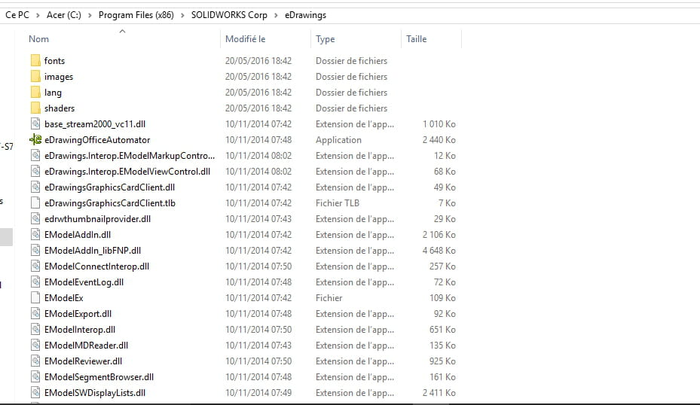The image size is (700, 405).
Task: Click icon of EModelMDReader.dll
Action: click(x=35, y=346)
